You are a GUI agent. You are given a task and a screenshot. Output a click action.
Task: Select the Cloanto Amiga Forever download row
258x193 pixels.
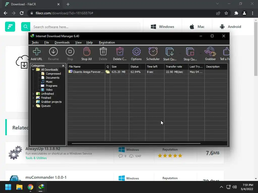pyautogui.click(x=147, y=72)
